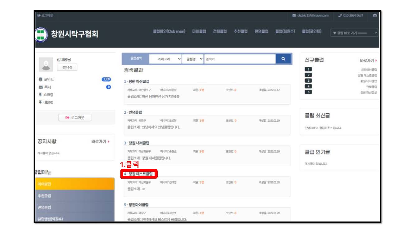415x233 pixels.
Task: Click 안녕클럽 in the 신규클럽 list
Action: 371,87
